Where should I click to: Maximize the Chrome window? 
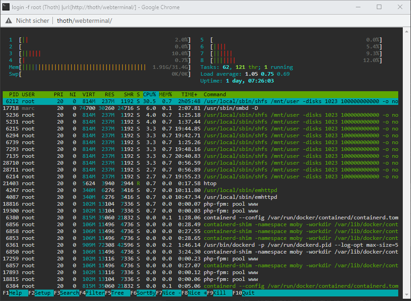coord(379,7)
